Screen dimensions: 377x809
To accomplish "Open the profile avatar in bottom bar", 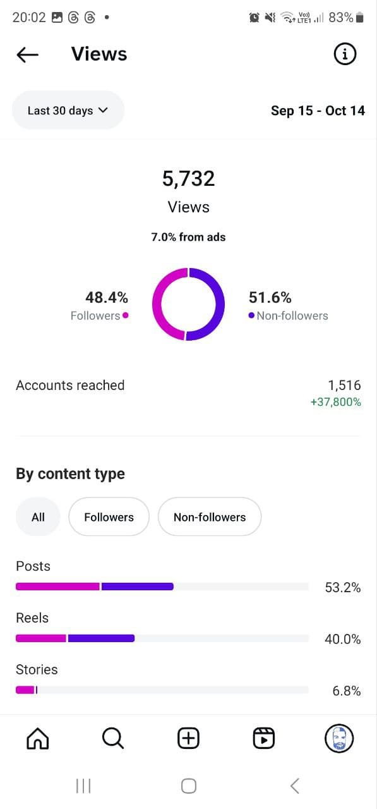I will [339, 738].
